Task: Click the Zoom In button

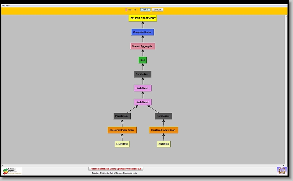Action: [x=145, y=10]
